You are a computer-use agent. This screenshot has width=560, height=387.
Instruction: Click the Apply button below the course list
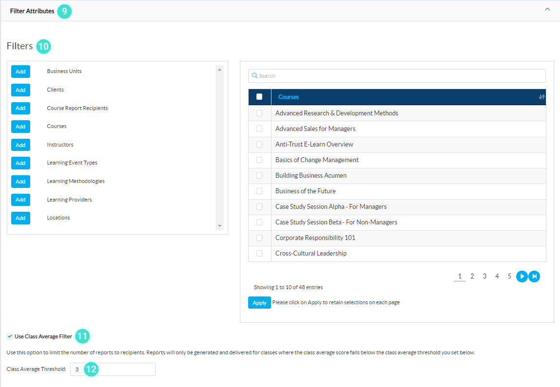tap(259, 302)
